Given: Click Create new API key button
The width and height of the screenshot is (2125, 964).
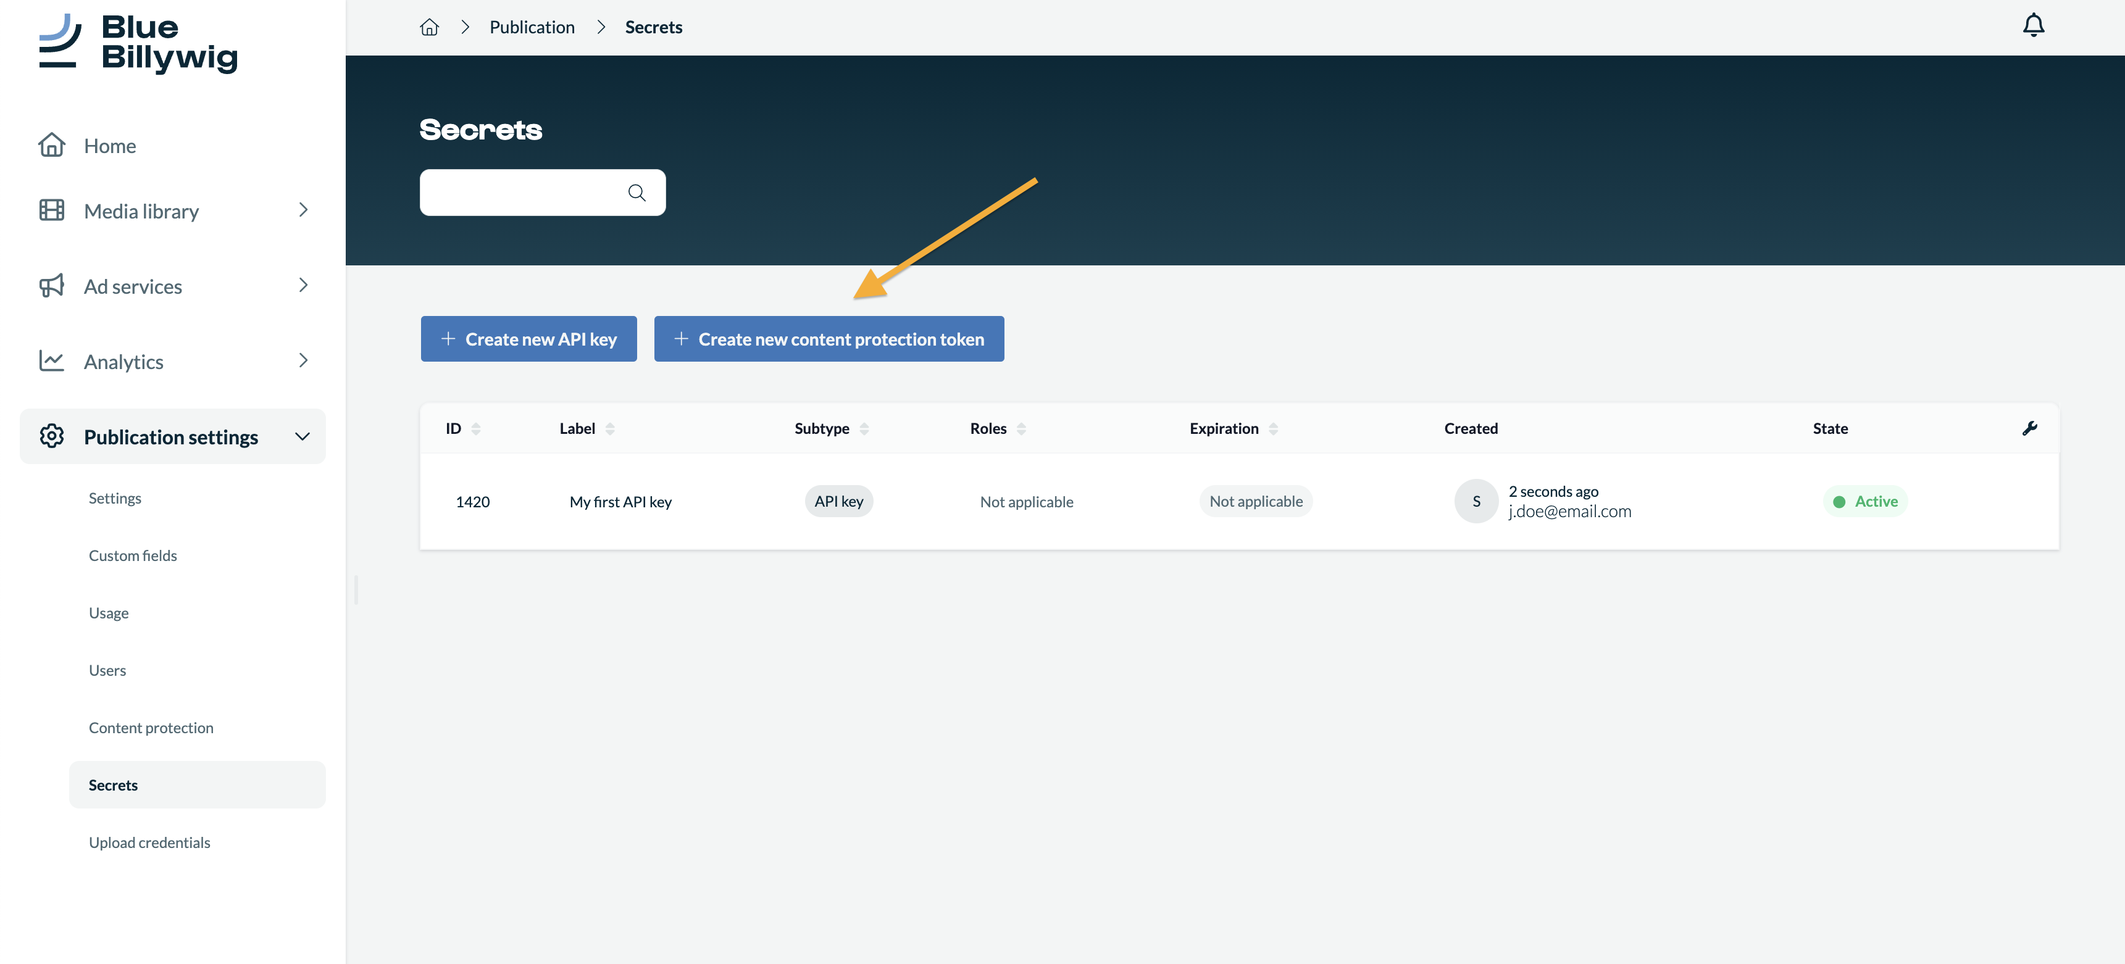Looking at the screenshot, I should (x=528, y=339).
